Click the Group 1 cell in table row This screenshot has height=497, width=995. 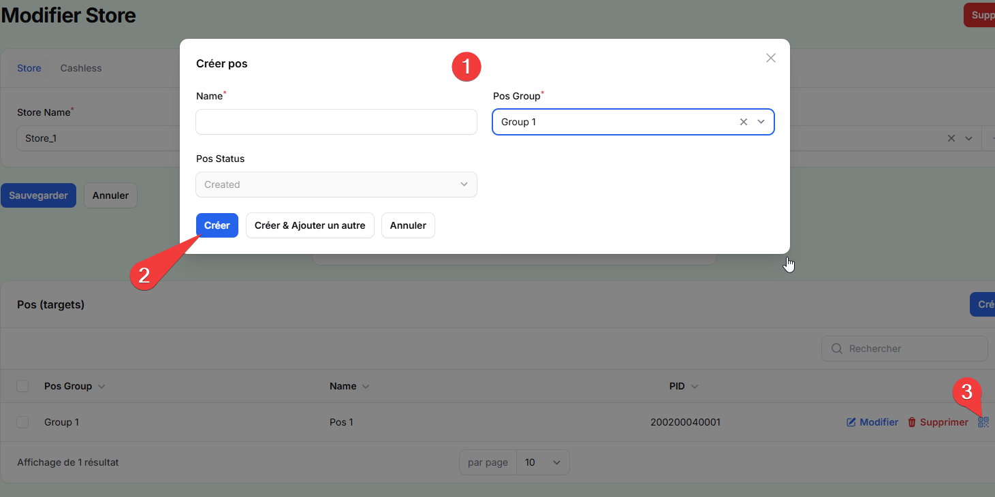[61, 422]
